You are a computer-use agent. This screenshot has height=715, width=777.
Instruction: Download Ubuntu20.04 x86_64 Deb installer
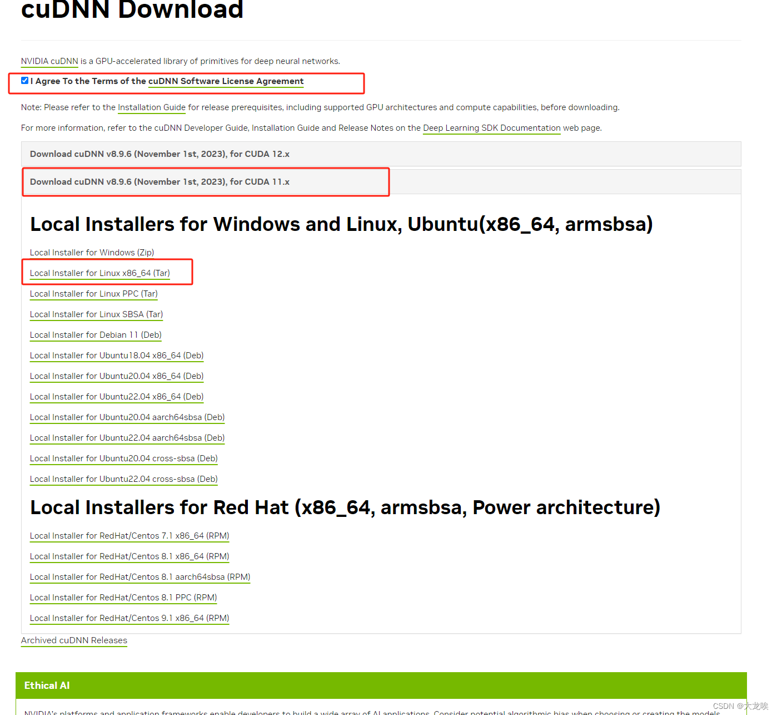click(x=117, y=376)
